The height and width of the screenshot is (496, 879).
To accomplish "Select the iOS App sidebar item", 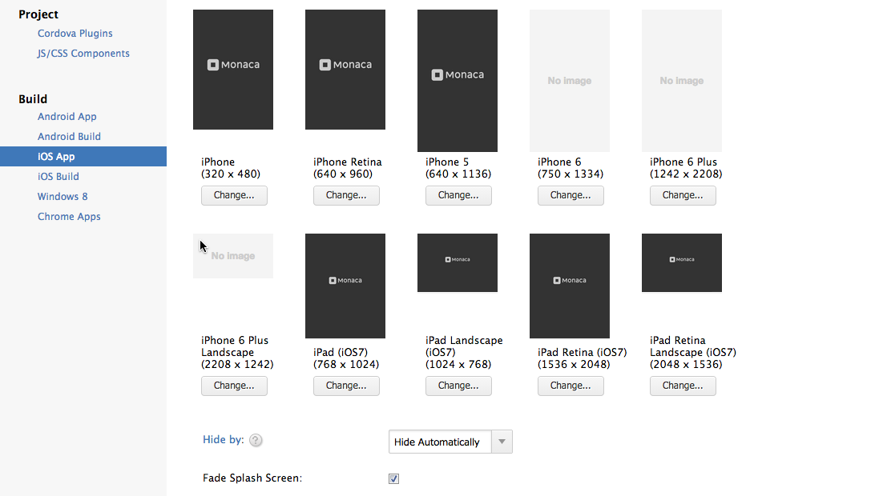I will tap(56, 157).
